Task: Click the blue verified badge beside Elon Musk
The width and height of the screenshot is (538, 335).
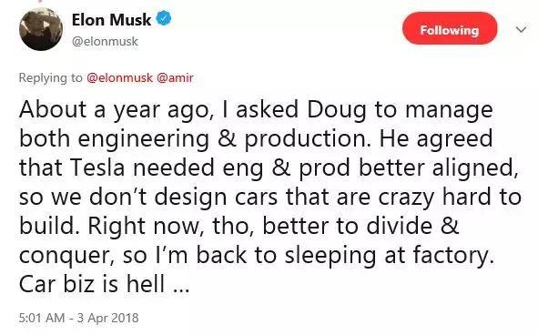Action: pyautogui.click(x=164, y=18)
